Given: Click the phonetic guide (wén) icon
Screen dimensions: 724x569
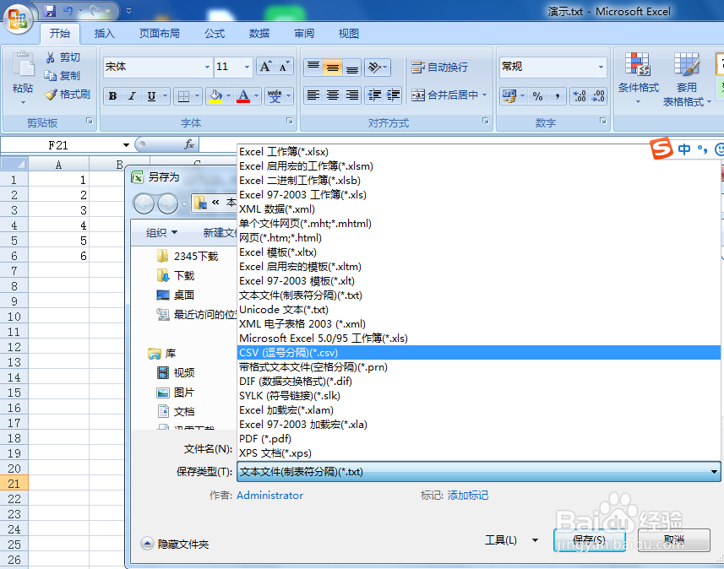Looking at the screenshot, I should coord(275,96).
